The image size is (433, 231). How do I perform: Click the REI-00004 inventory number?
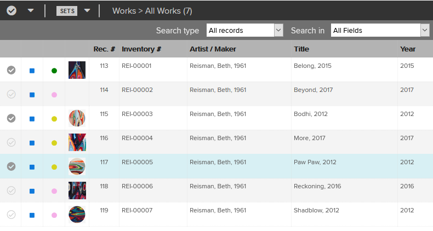tap(137, 138)
